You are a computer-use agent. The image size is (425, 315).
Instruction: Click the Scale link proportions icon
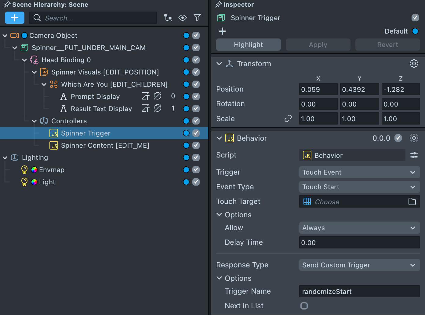click(288, 119)
